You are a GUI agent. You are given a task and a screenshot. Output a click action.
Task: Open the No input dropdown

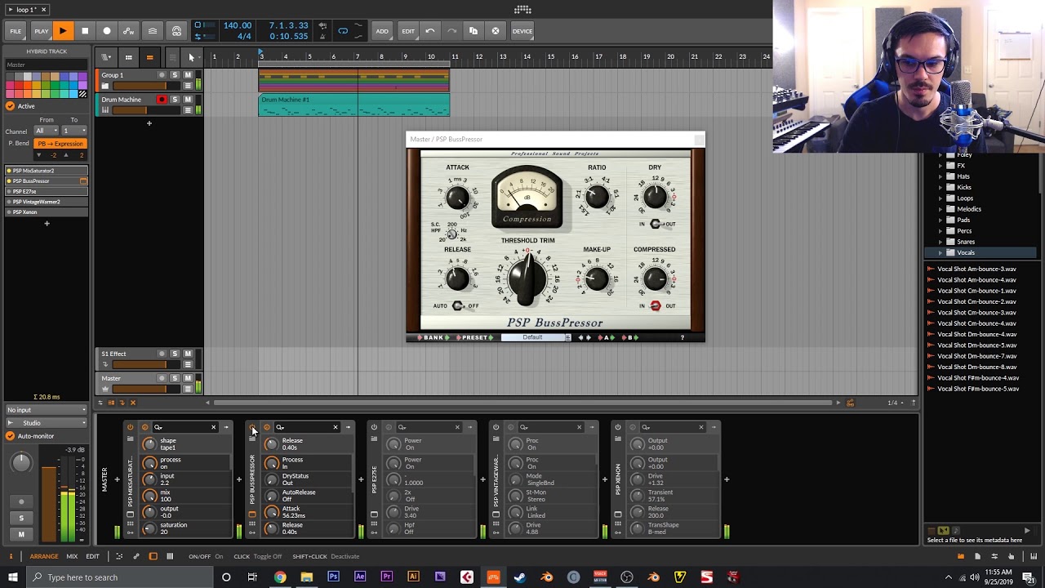(x=46, y=410)
